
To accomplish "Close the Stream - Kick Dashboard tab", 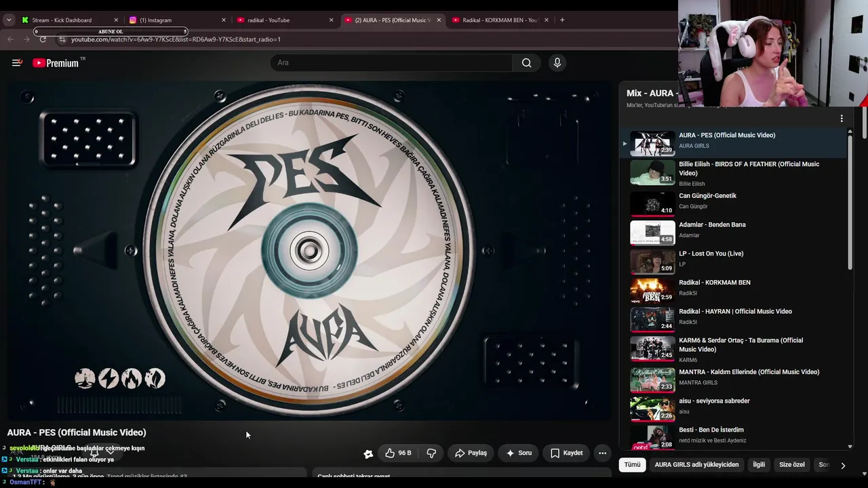I will click(x=116, y=20).
